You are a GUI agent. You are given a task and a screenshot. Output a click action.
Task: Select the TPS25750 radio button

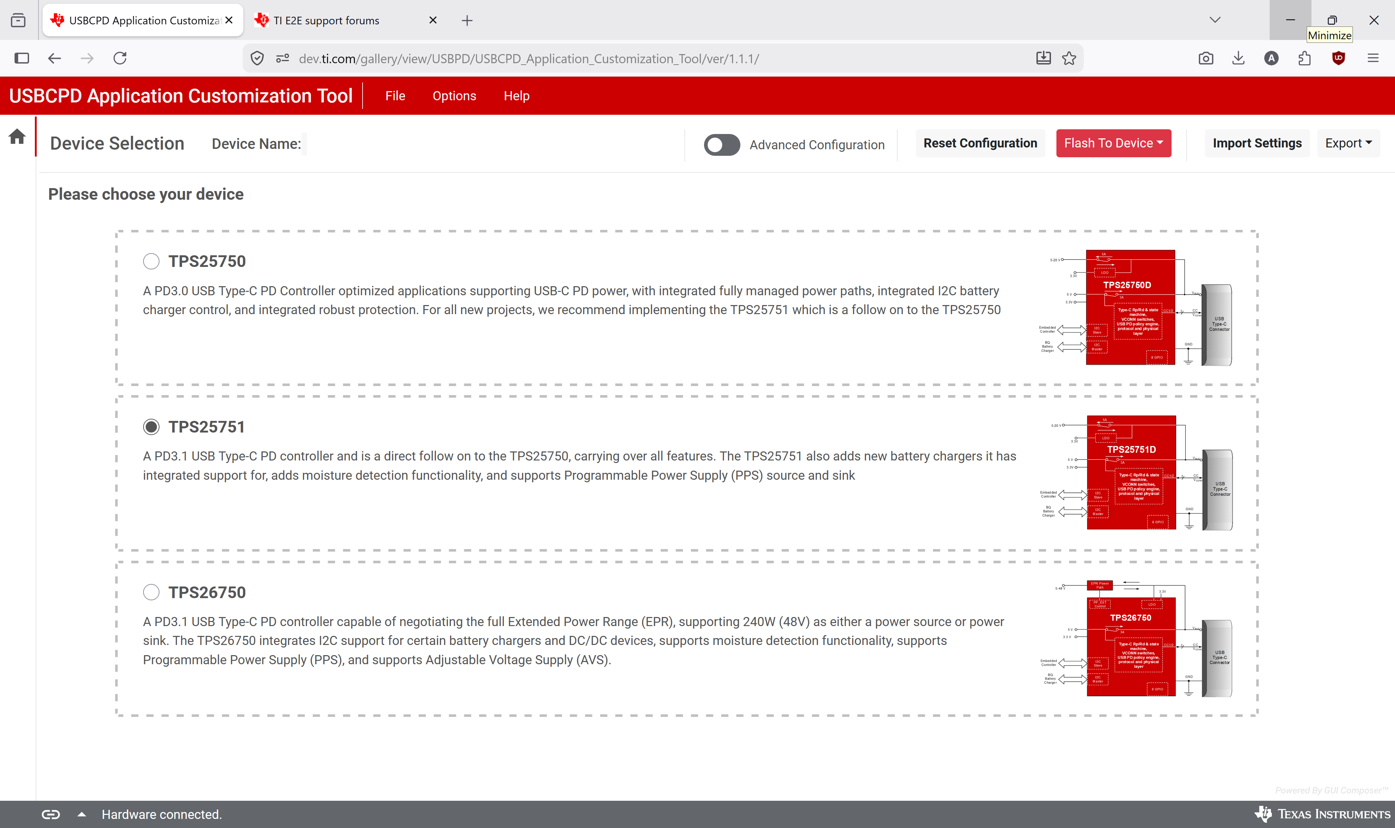coord(151,261)
